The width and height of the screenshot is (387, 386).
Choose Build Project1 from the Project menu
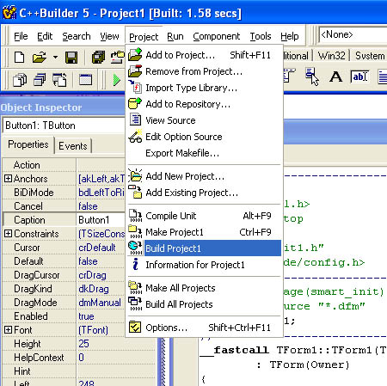tap(204, 248)
